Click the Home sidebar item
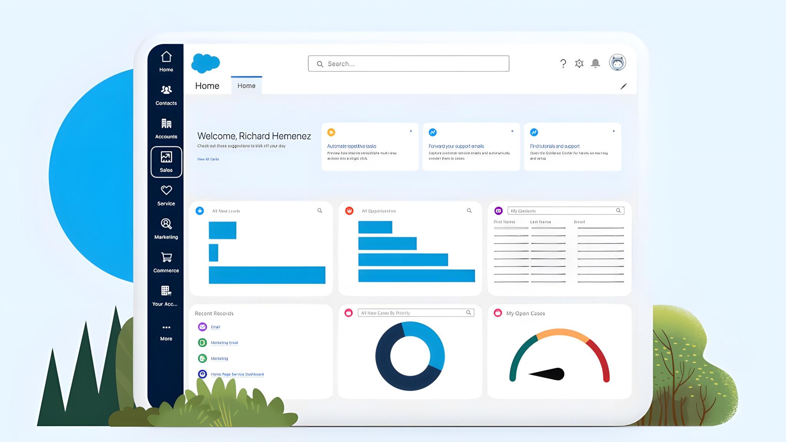 (166, 62)
